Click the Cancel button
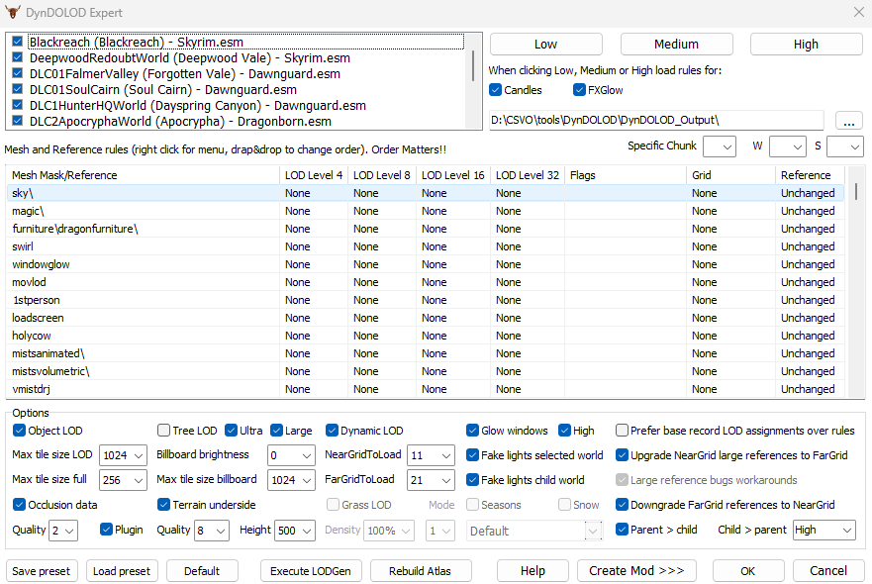This screenshot has width=872, height=584. (828, 571)
